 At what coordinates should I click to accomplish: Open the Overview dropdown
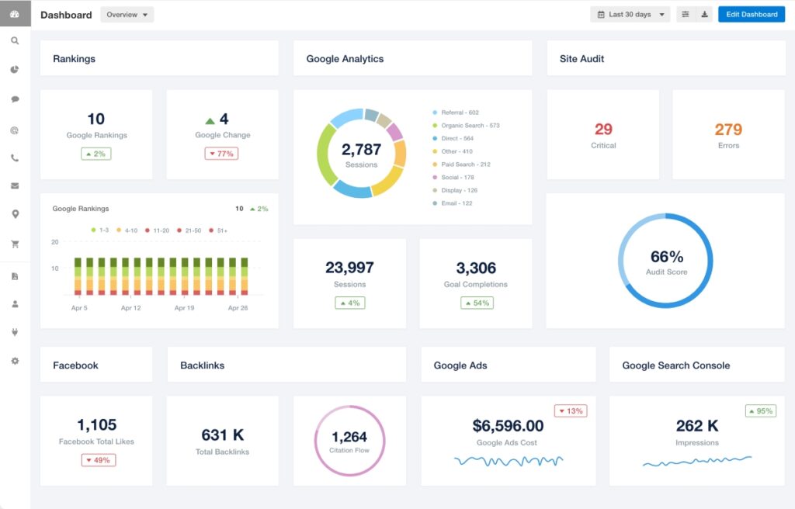127,15
